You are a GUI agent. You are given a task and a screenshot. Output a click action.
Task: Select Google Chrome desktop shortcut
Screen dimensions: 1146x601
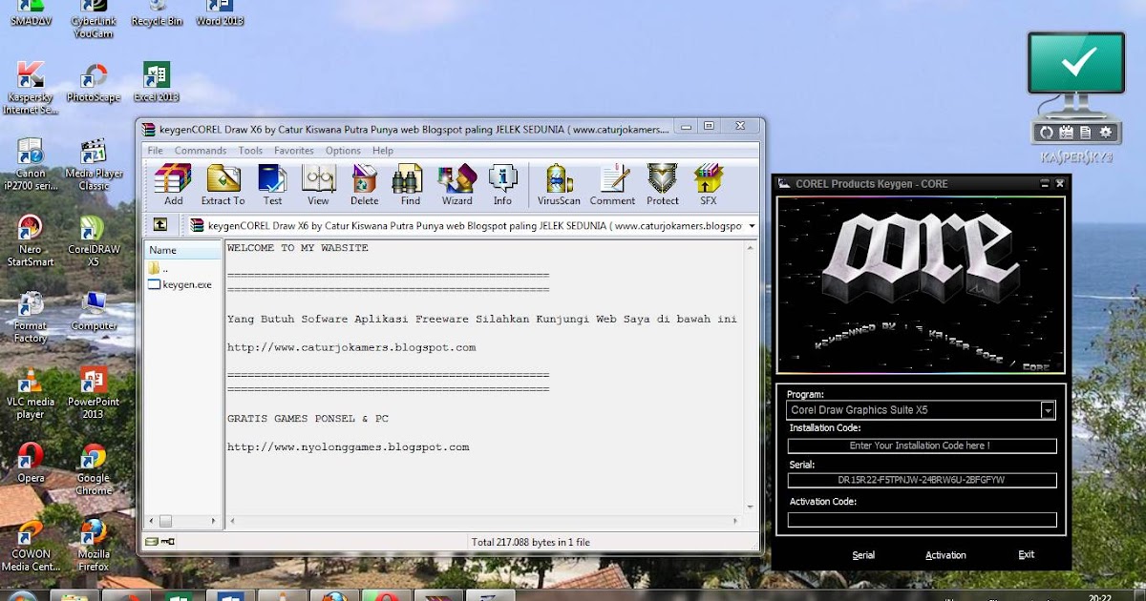pos(94,469)
